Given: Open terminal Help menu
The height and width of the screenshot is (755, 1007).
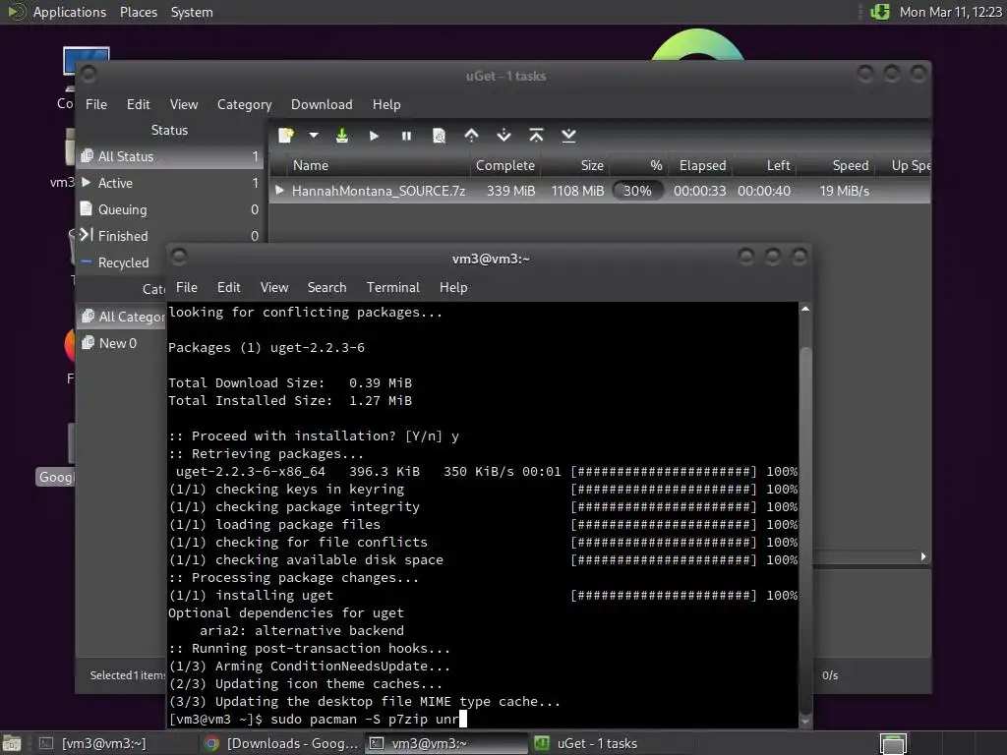Looking at the screenshot, I should (453, 287).
